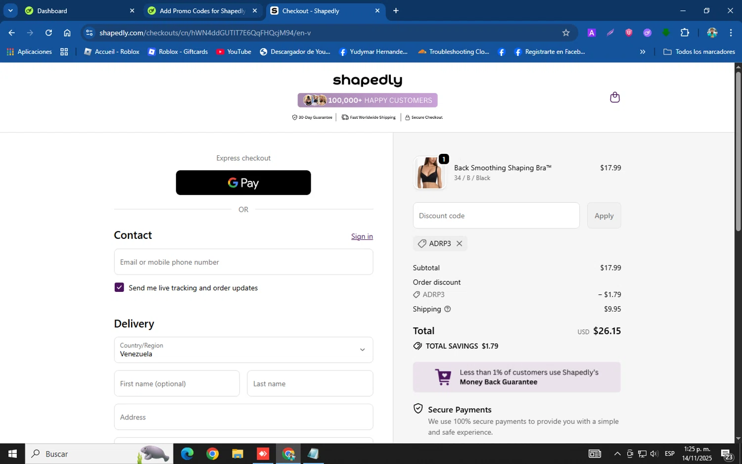Viewport: 742px width, 464px height.
Task: Click the purple A extension icon
Action: (x=591, y=33)
